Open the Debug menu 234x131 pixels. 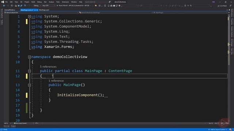[x=39, y=2]
